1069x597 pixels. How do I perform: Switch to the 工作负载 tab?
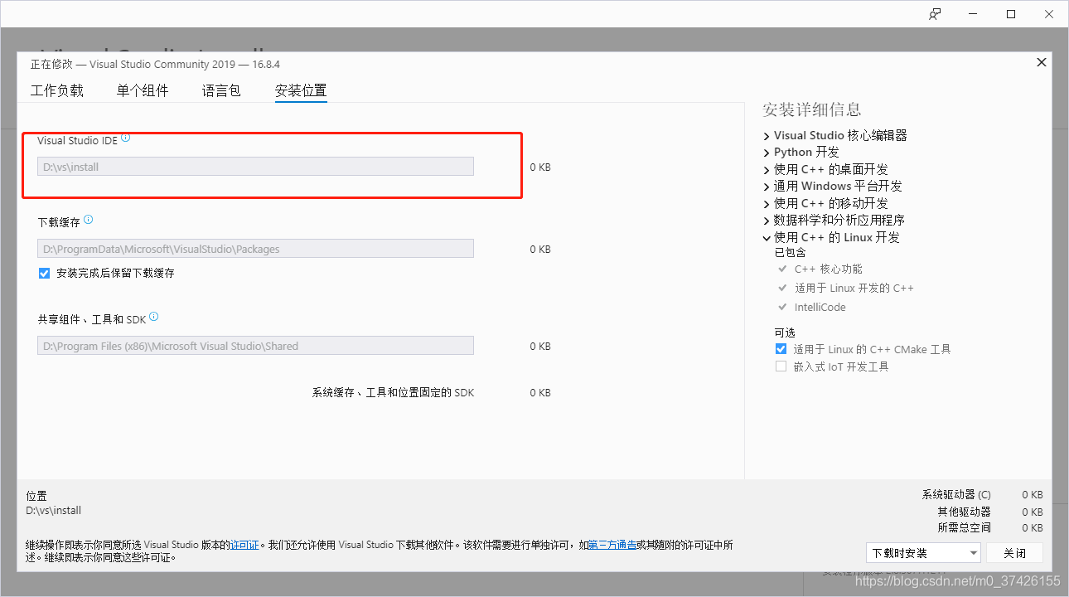pos(57,91)
